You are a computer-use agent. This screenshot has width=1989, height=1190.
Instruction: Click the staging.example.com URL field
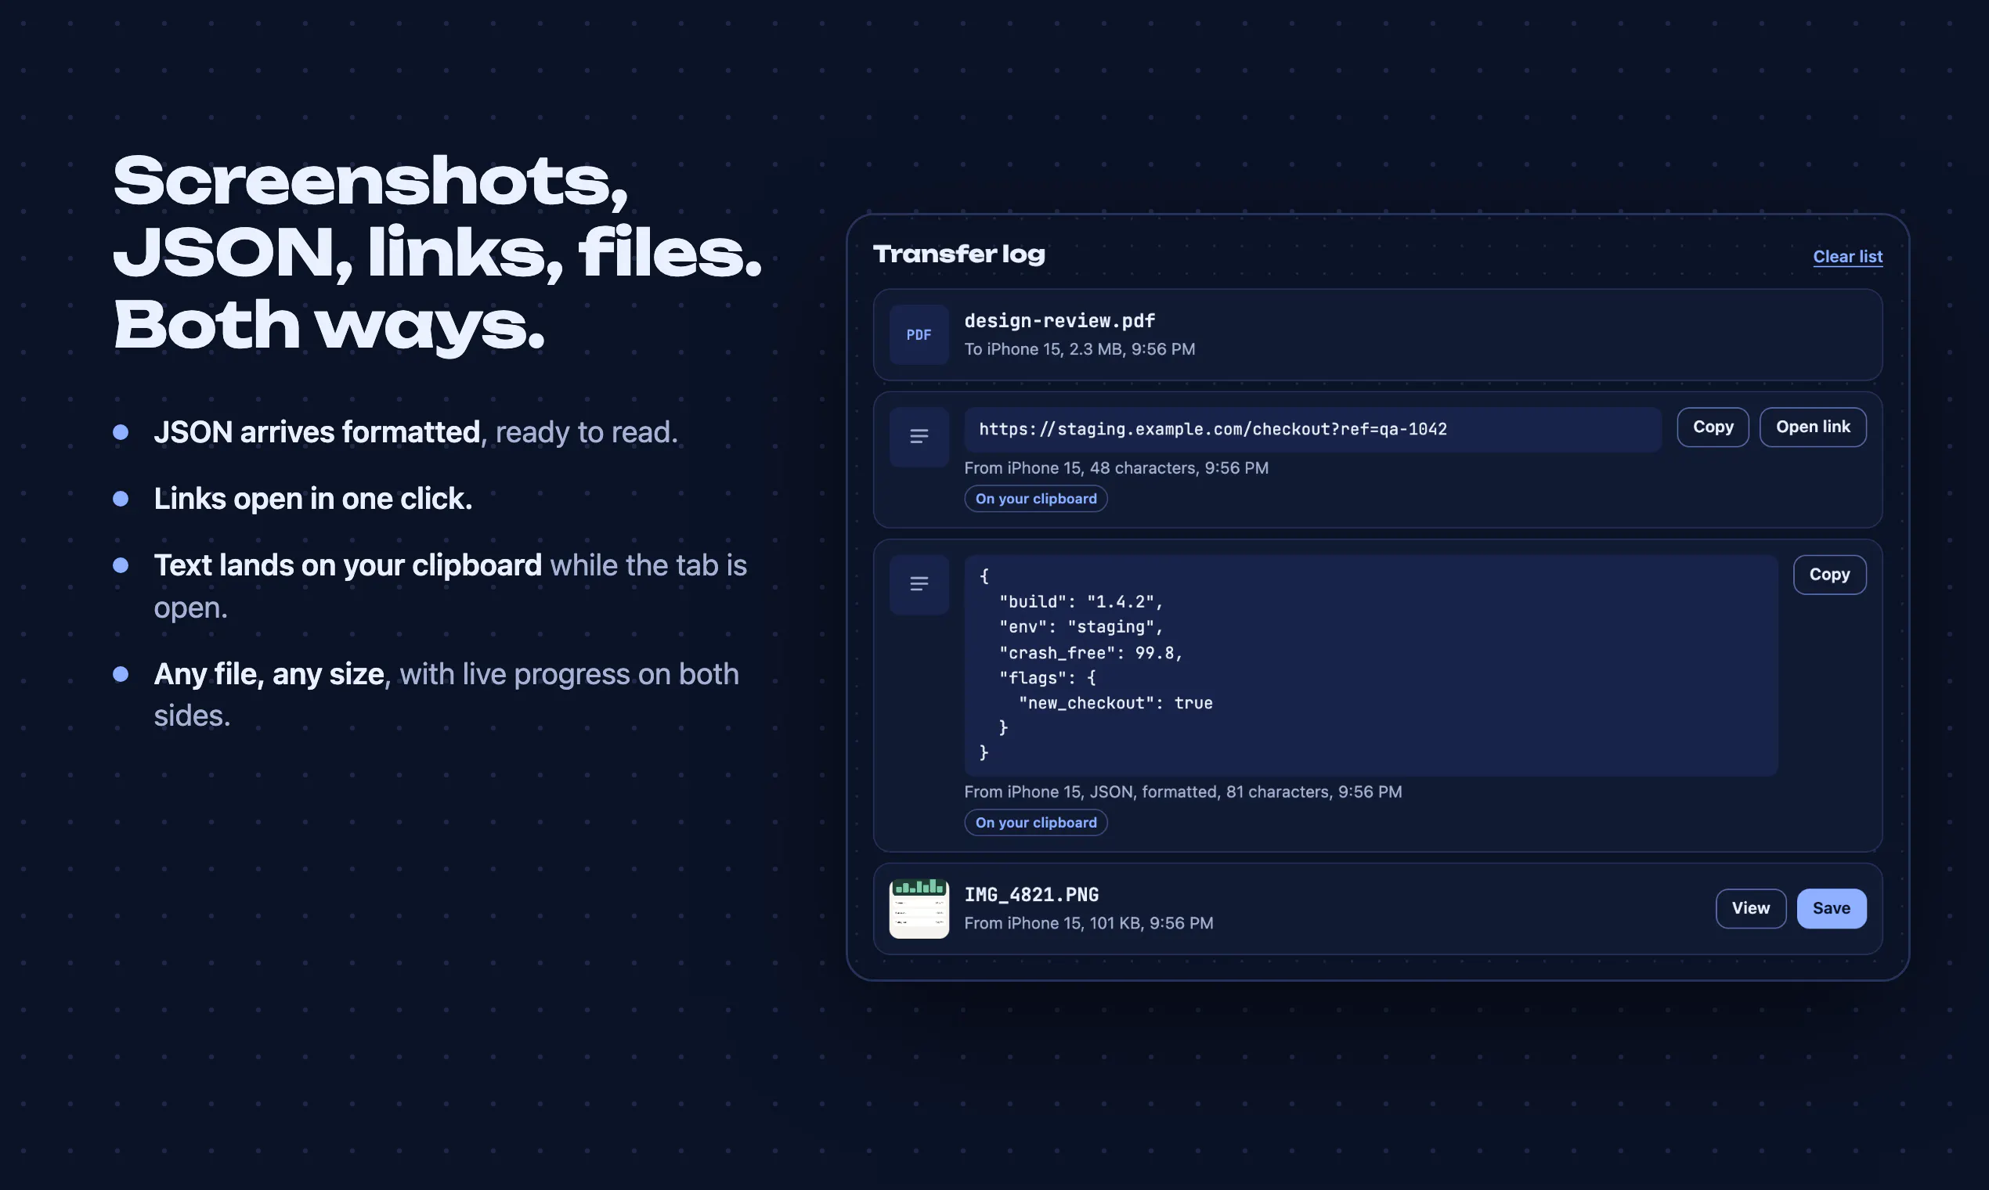click(x=1312, y=430)
